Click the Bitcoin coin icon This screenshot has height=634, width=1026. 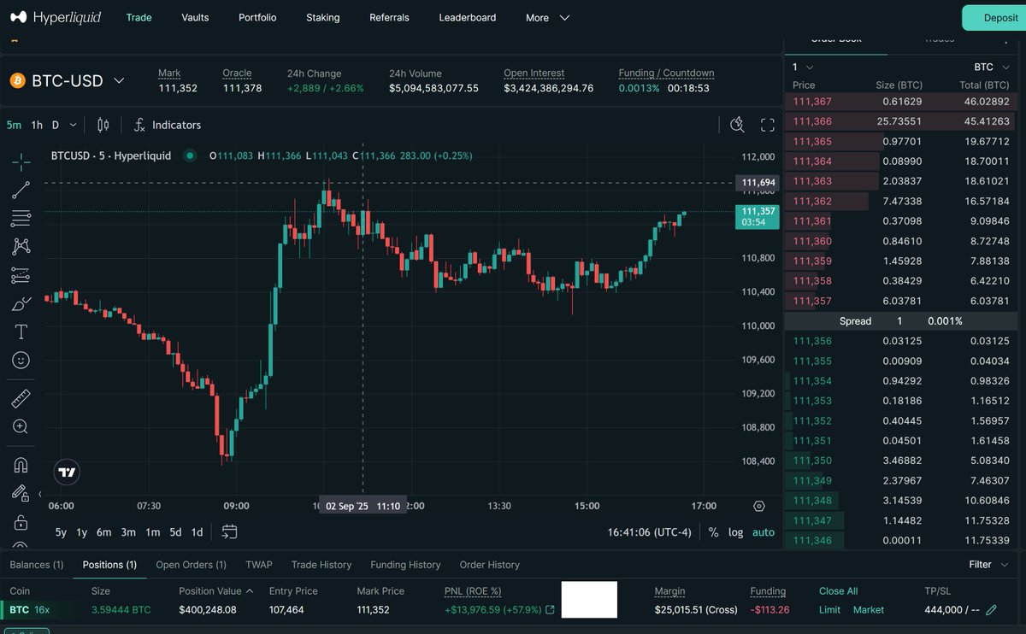(x=18, y=80)
